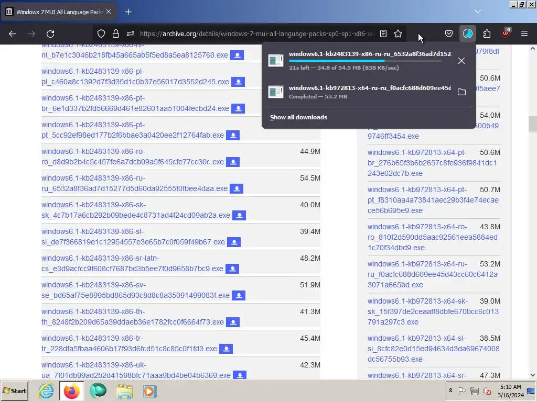Click the in-progress x86-ru-ru download entry

coord(359,61)
